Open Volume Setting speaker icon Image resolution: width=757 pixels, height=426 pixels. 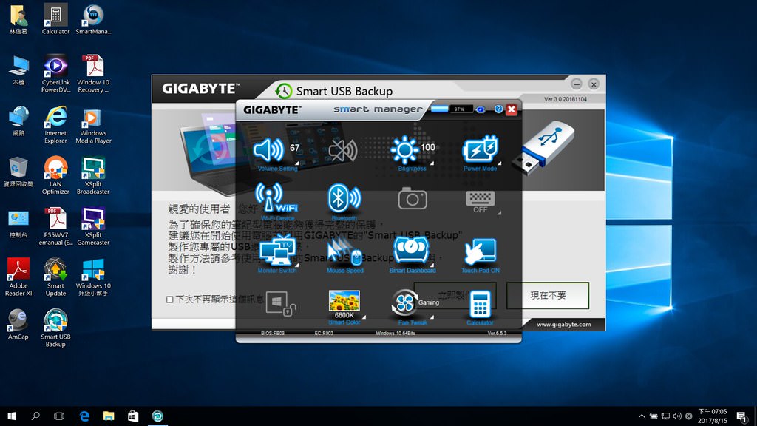click(269, 150)
